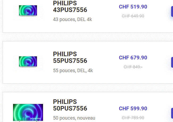Click the crossed-out CHF 649.90 price
Screen dimensions: 173x122
pyautogui.click(x=133, y=16)
